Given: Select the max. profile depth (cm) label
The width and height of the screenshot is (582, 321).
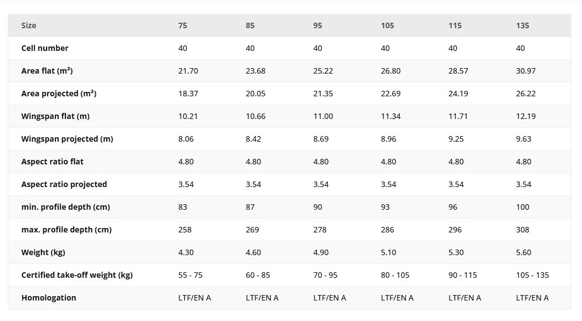Looking at the screenshot, I should 66,230.
